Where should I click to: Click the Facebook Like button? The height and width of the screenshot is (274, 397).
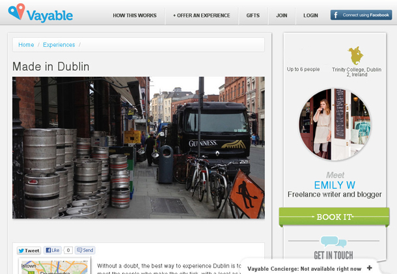(53, 250)
